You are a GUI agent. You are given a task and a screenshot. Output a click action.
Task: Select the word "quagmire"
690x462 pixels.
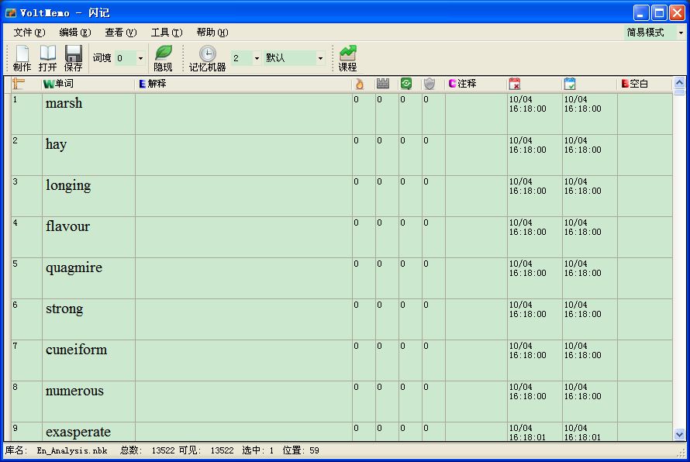pos(74,268)
